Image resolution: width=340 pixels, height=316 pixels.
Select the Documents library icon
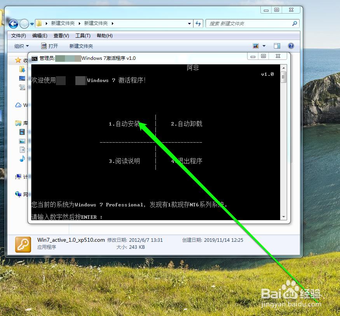(22, 150)
